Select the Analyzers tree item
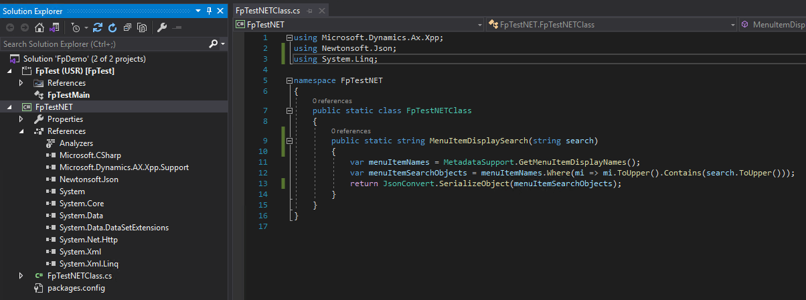The height and width of the screenshot is (300, 806). 76,143
